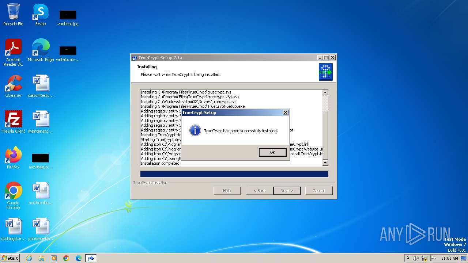Maximize the TrueCrypt Setup 7.1a window
468x263 pixels.
(x=326, y=58)
